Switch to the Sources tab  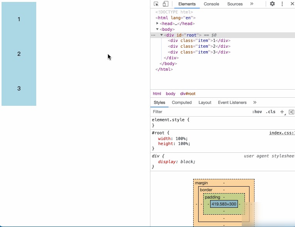click(235, 4)
